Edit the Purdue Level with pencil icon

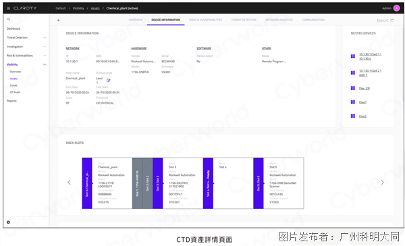109,80
